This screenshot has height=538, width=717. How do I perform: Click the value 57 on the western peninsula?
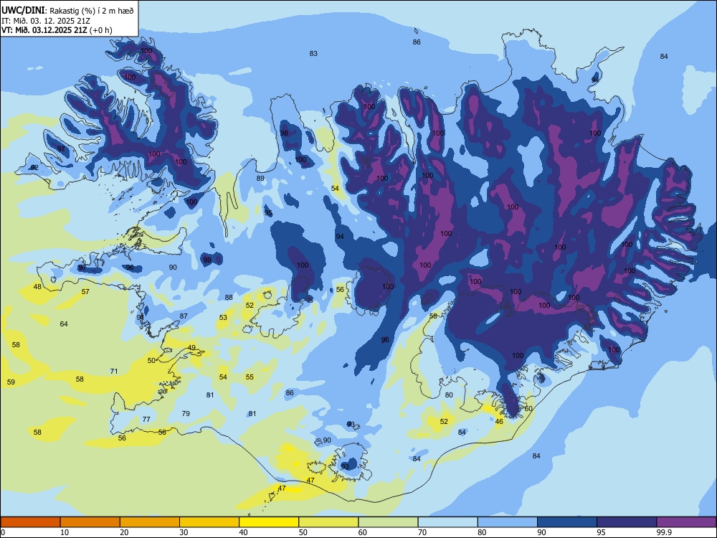click(85, 292)
